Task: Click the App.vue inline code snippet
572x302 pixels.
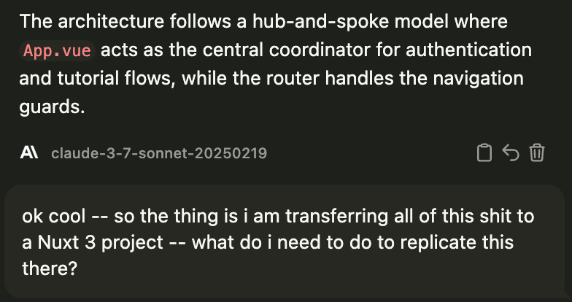Action: click(59, 52)
